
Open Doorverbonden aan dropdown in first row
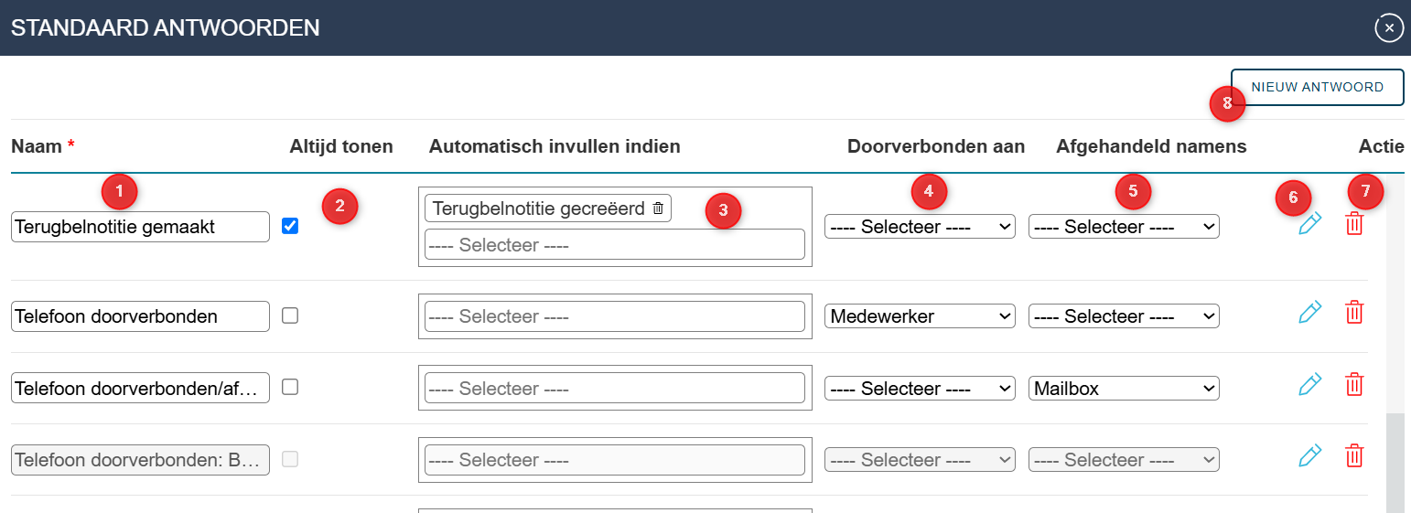point(919,227)
